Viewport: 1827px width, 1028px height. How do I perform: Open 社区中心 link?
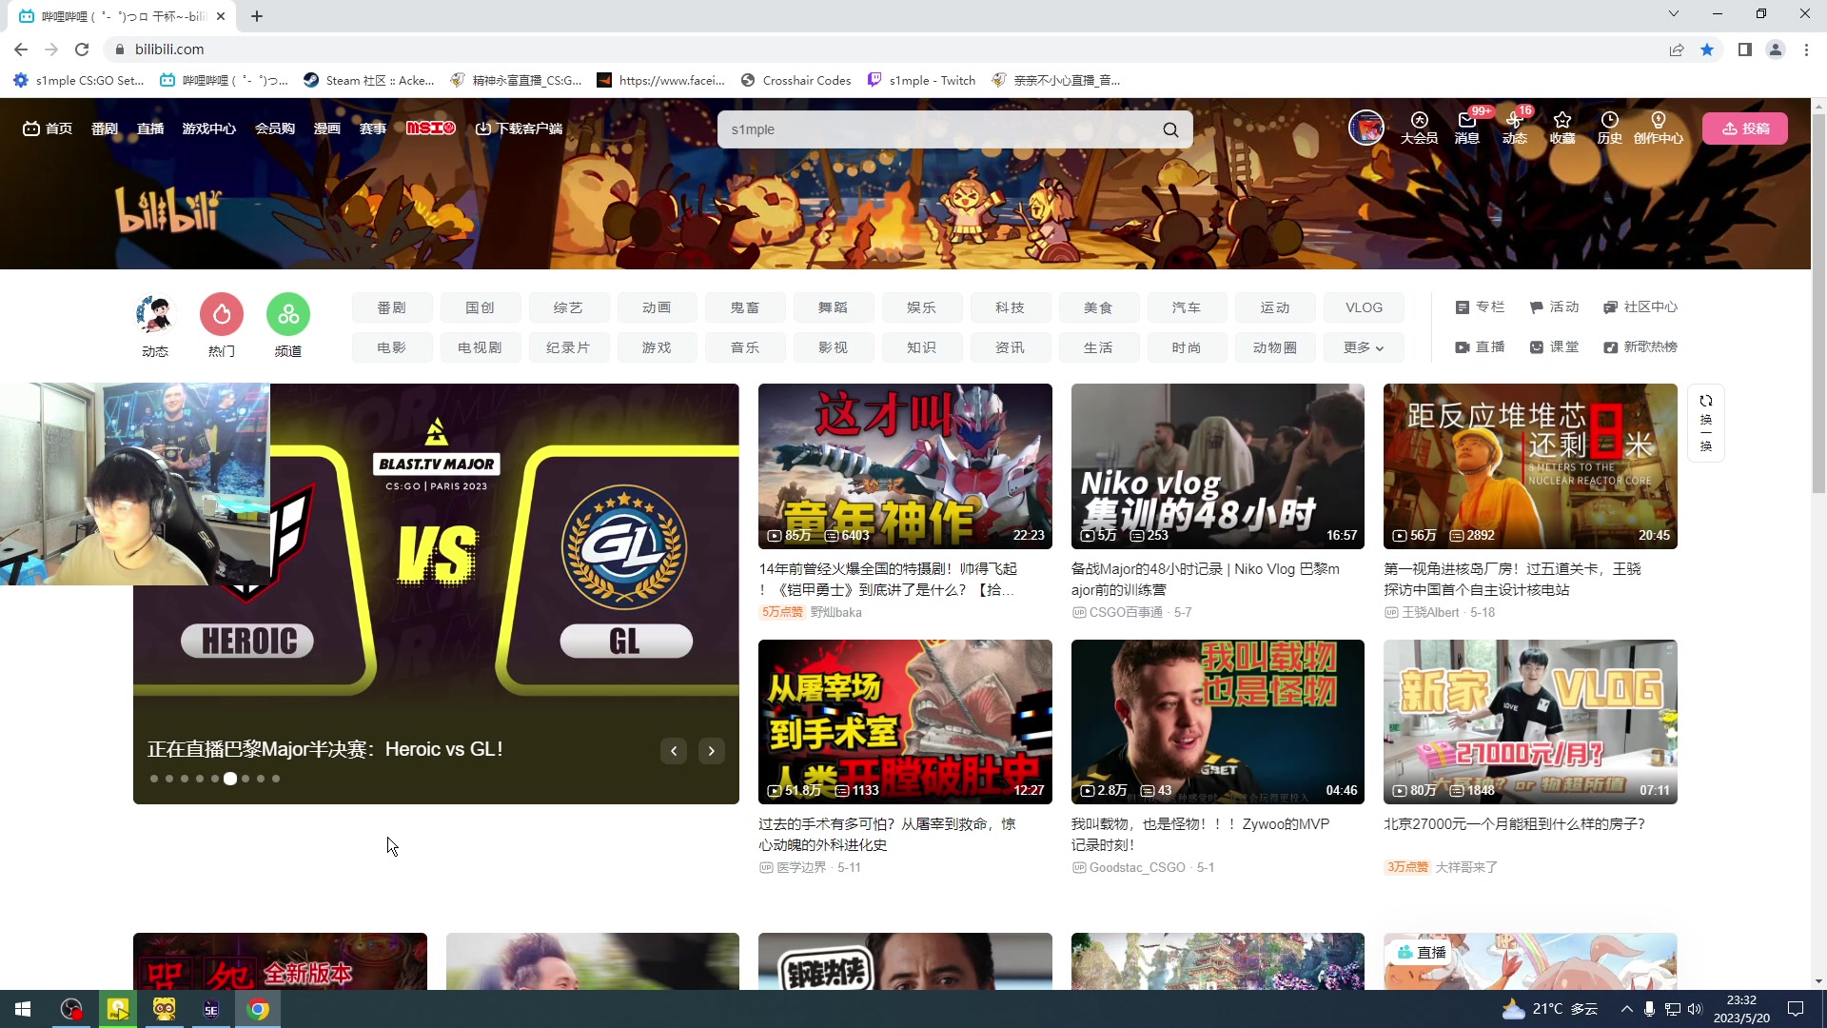click(x=1640, y=306)
